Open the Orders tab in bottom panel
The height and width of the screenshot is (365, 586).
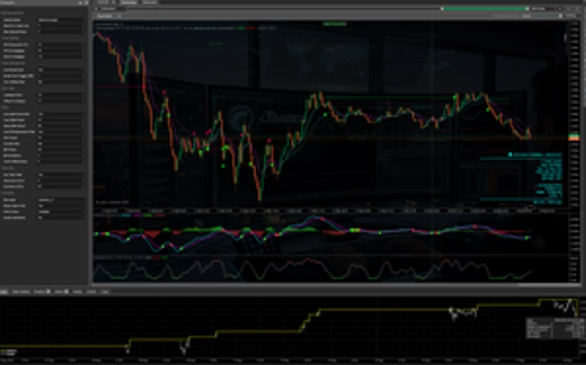coord(62,292)
